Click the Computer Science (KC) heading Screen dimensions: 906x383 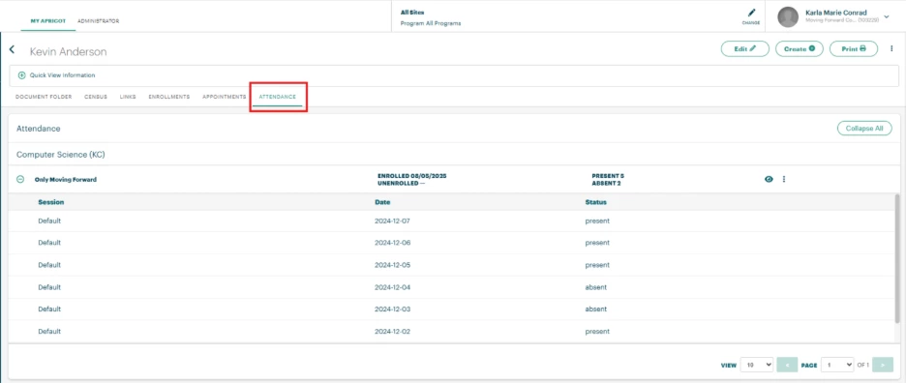(x=61, y=155)
